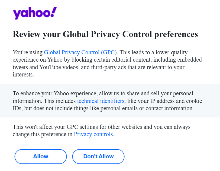220x171 pixels.
Task: Choose the Don't Allow button
Action: click(98, 156)
